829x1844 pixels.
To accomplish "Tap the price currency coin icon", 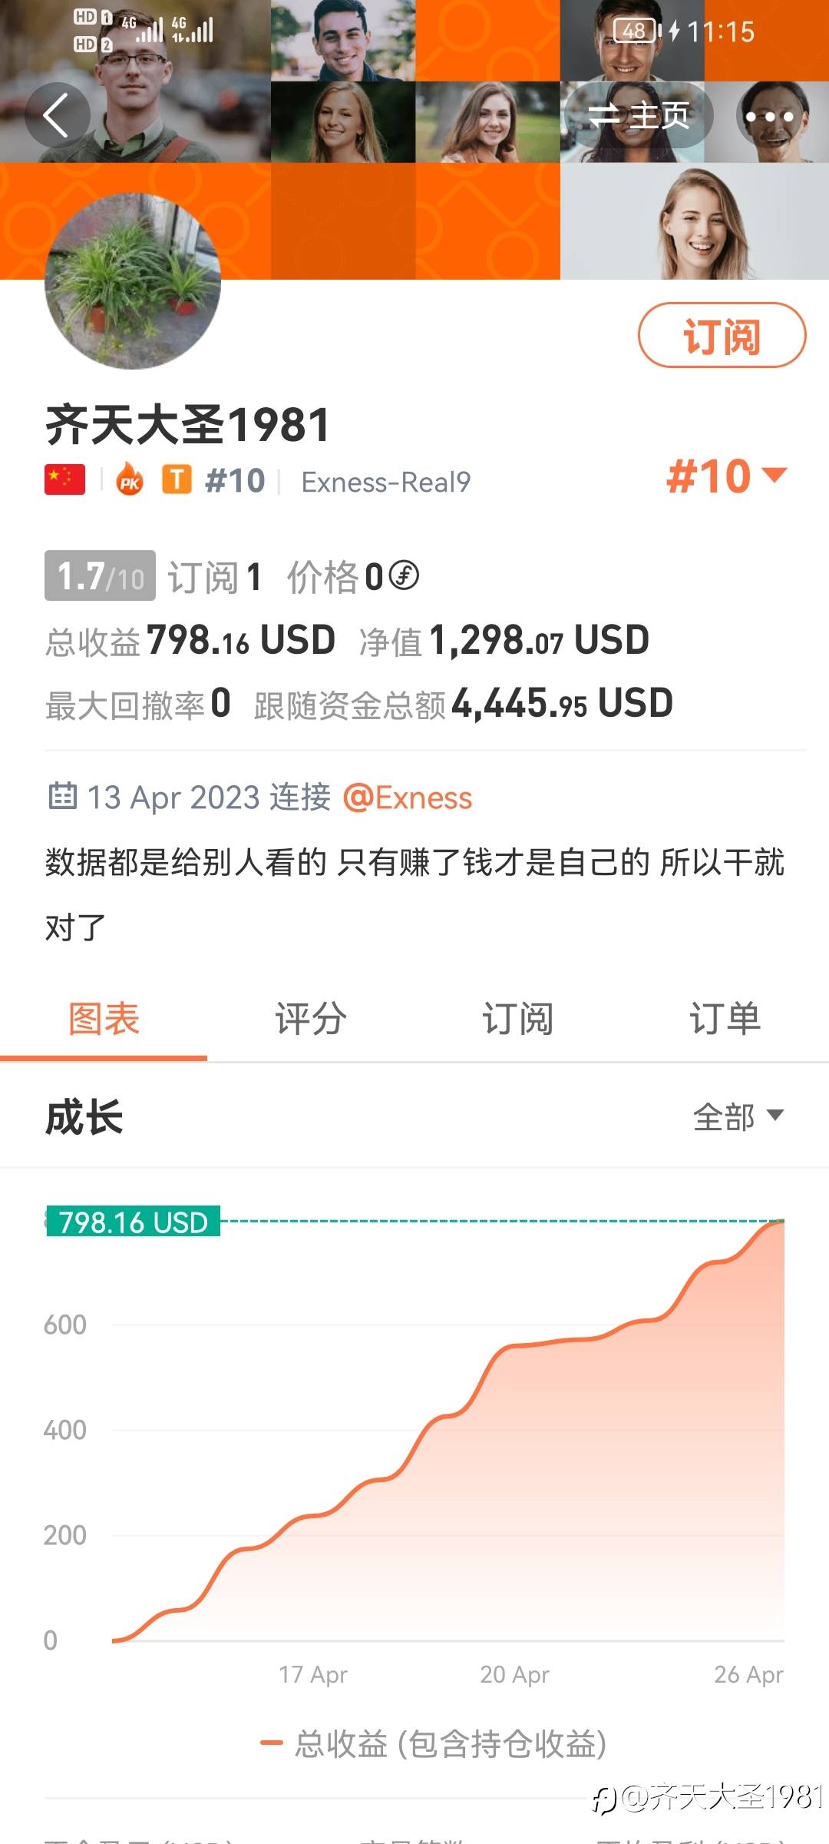I will 404,575.
